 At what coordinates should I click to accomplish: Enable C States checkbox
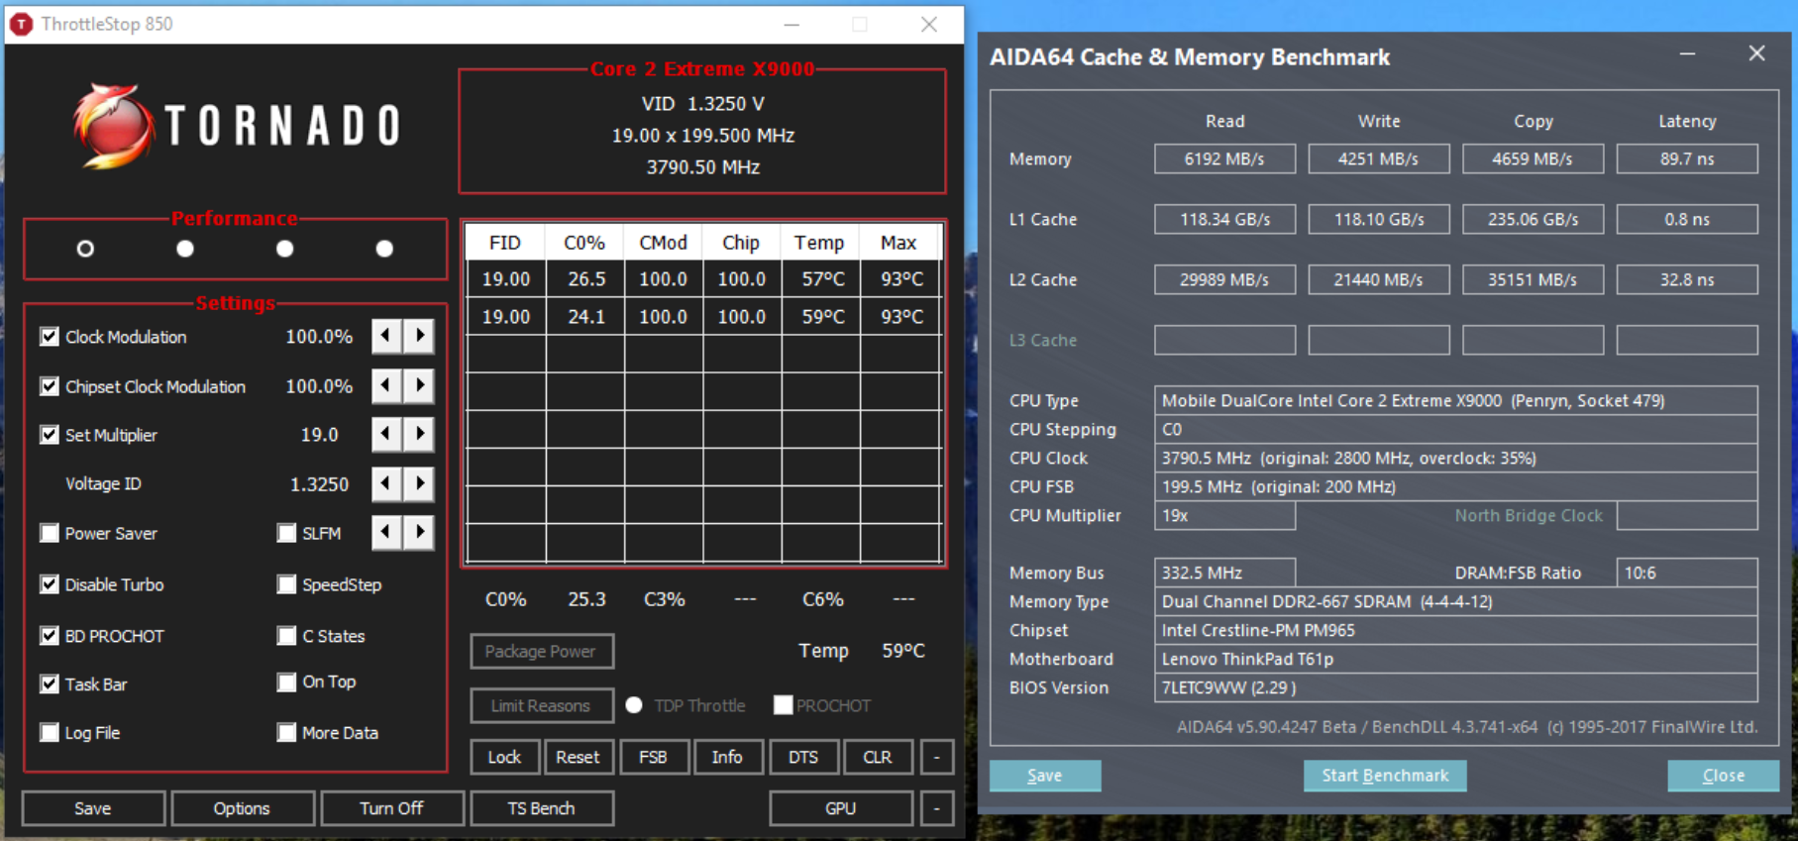[x=286, y=636]
